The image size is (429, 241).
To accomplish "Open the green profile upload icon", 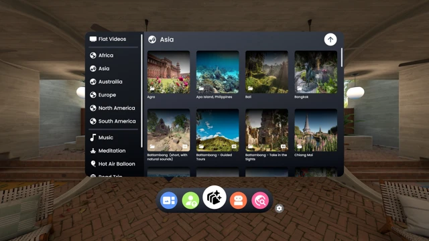I will click(190, 200).
